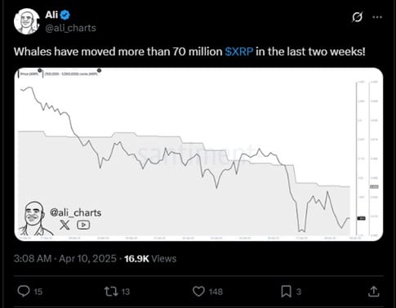The image size is (396, 308).
Task: Click the YouTube logo in chart watermark
Action: pos(83,225)
